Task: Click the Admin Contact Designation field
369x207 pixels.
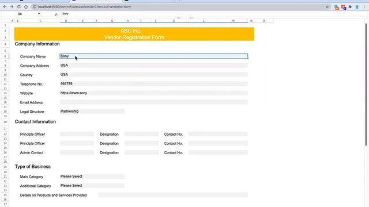Action: click(141, 152)
